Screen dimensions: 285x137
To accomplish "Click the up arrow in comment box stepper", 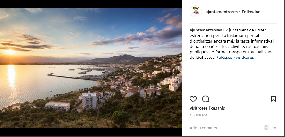I will point(266,127).
